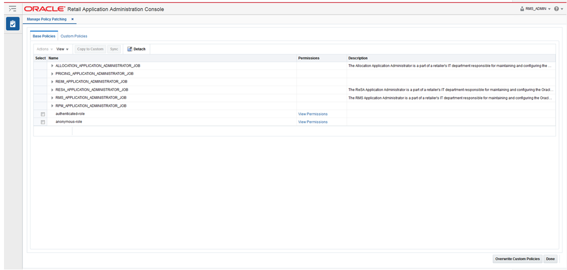Click the Done button
Viewport: 567px width, 270px height.
(x=550, y=259)
